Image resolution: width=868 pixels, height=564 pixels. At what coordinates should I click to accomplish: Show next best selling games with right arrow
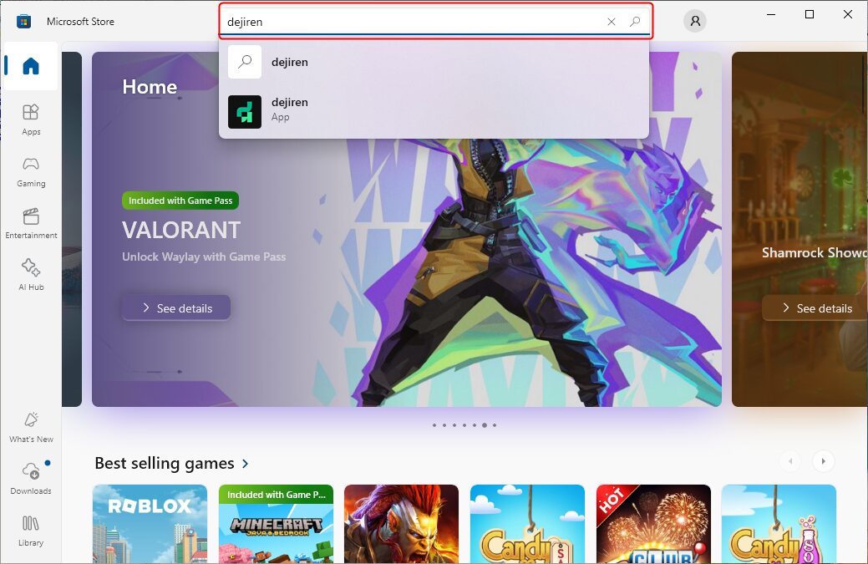[823, 461]
